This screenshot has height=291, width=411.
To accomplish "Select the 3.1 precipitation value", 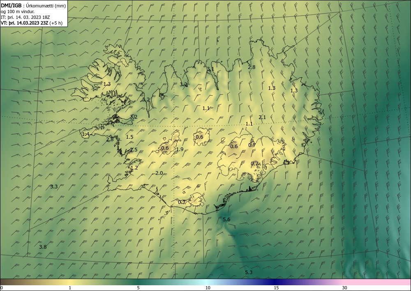I will (x=210, y=69).
